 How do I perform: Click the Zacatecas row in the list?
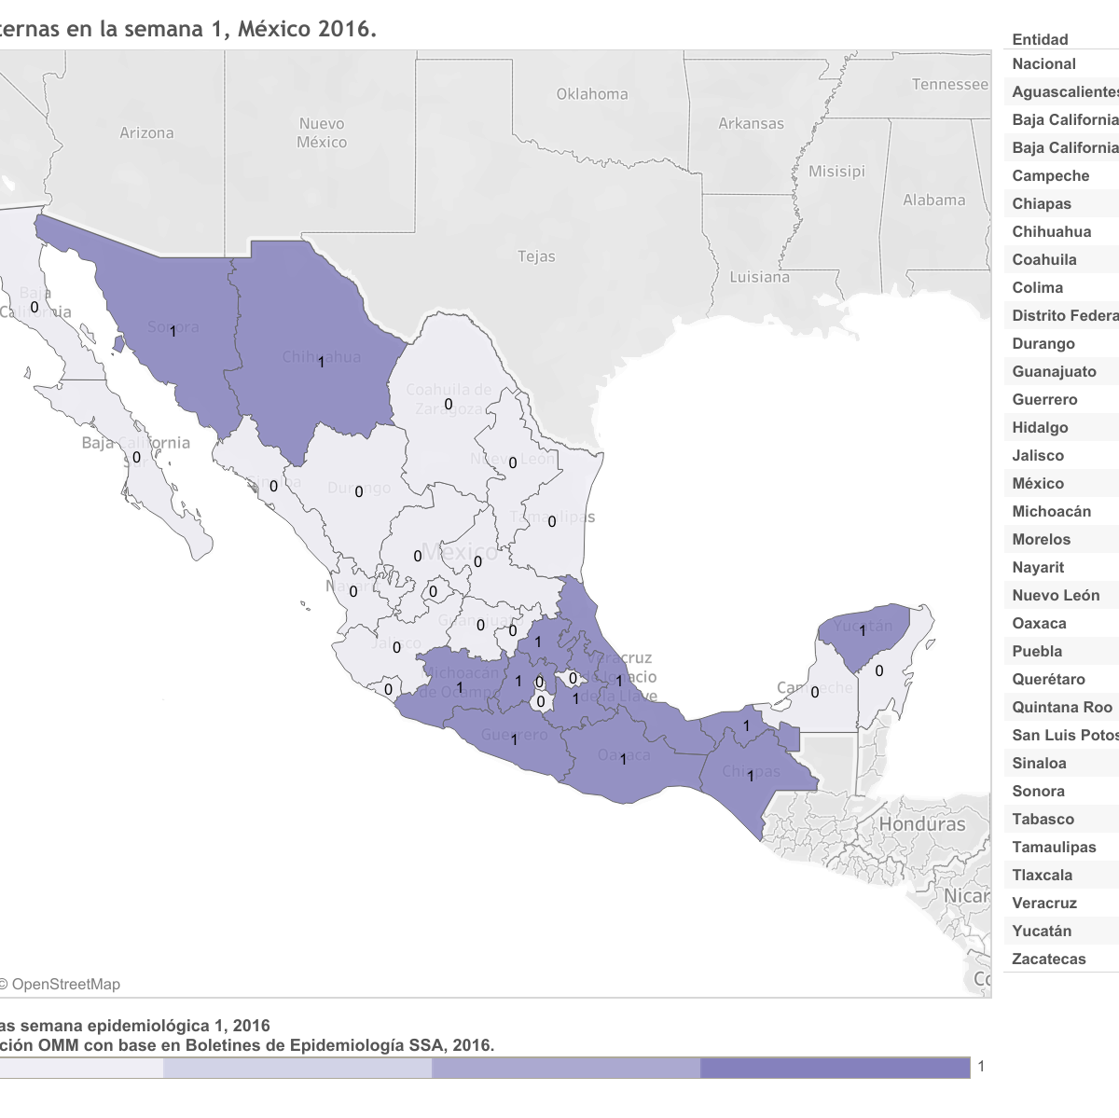1049,959
